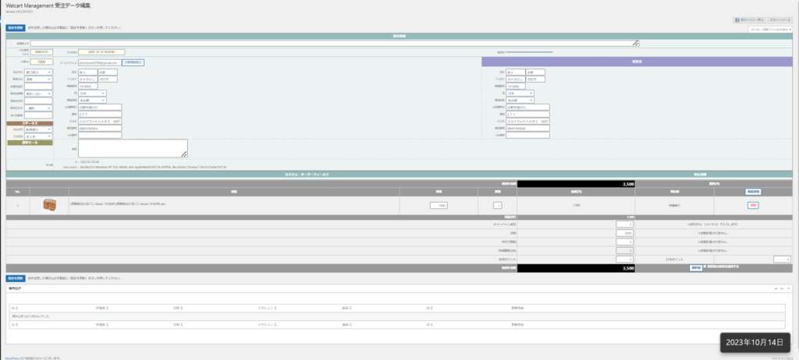Toggle the checkbox beside the recalculate button
799x360 pixels.
click(x=705, y=267)
